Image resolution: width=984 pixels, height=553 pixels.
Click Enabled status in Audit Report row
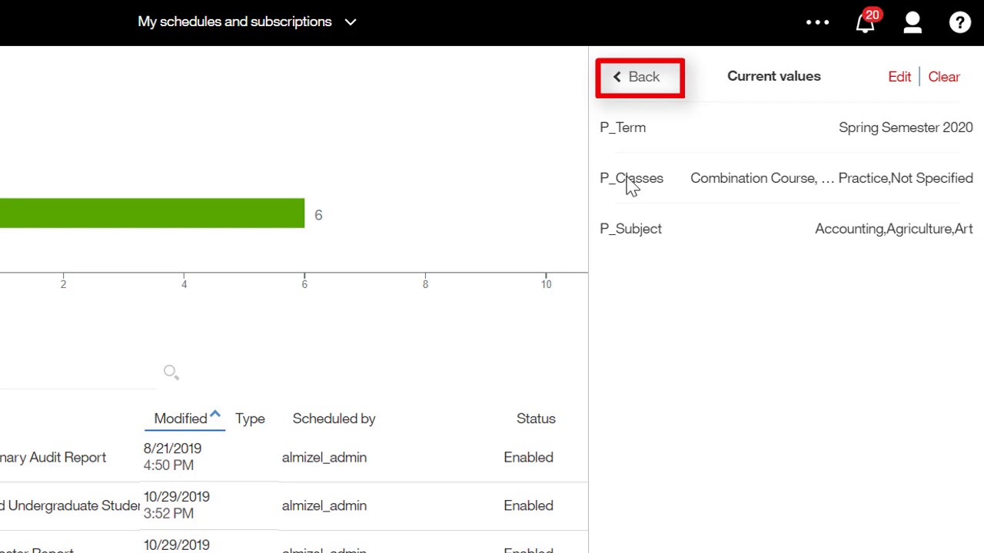click(x=528, y=457)
